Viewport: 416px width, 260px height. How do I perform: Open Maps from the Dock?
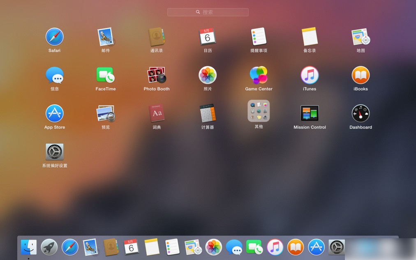pyautogui.click(x=193, y=247)
